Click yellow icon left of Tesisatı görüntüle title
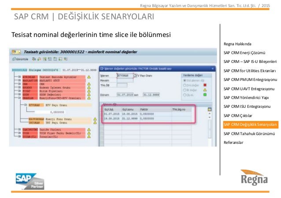Viewport: 281px width, 198px height. tap(16, 52)
